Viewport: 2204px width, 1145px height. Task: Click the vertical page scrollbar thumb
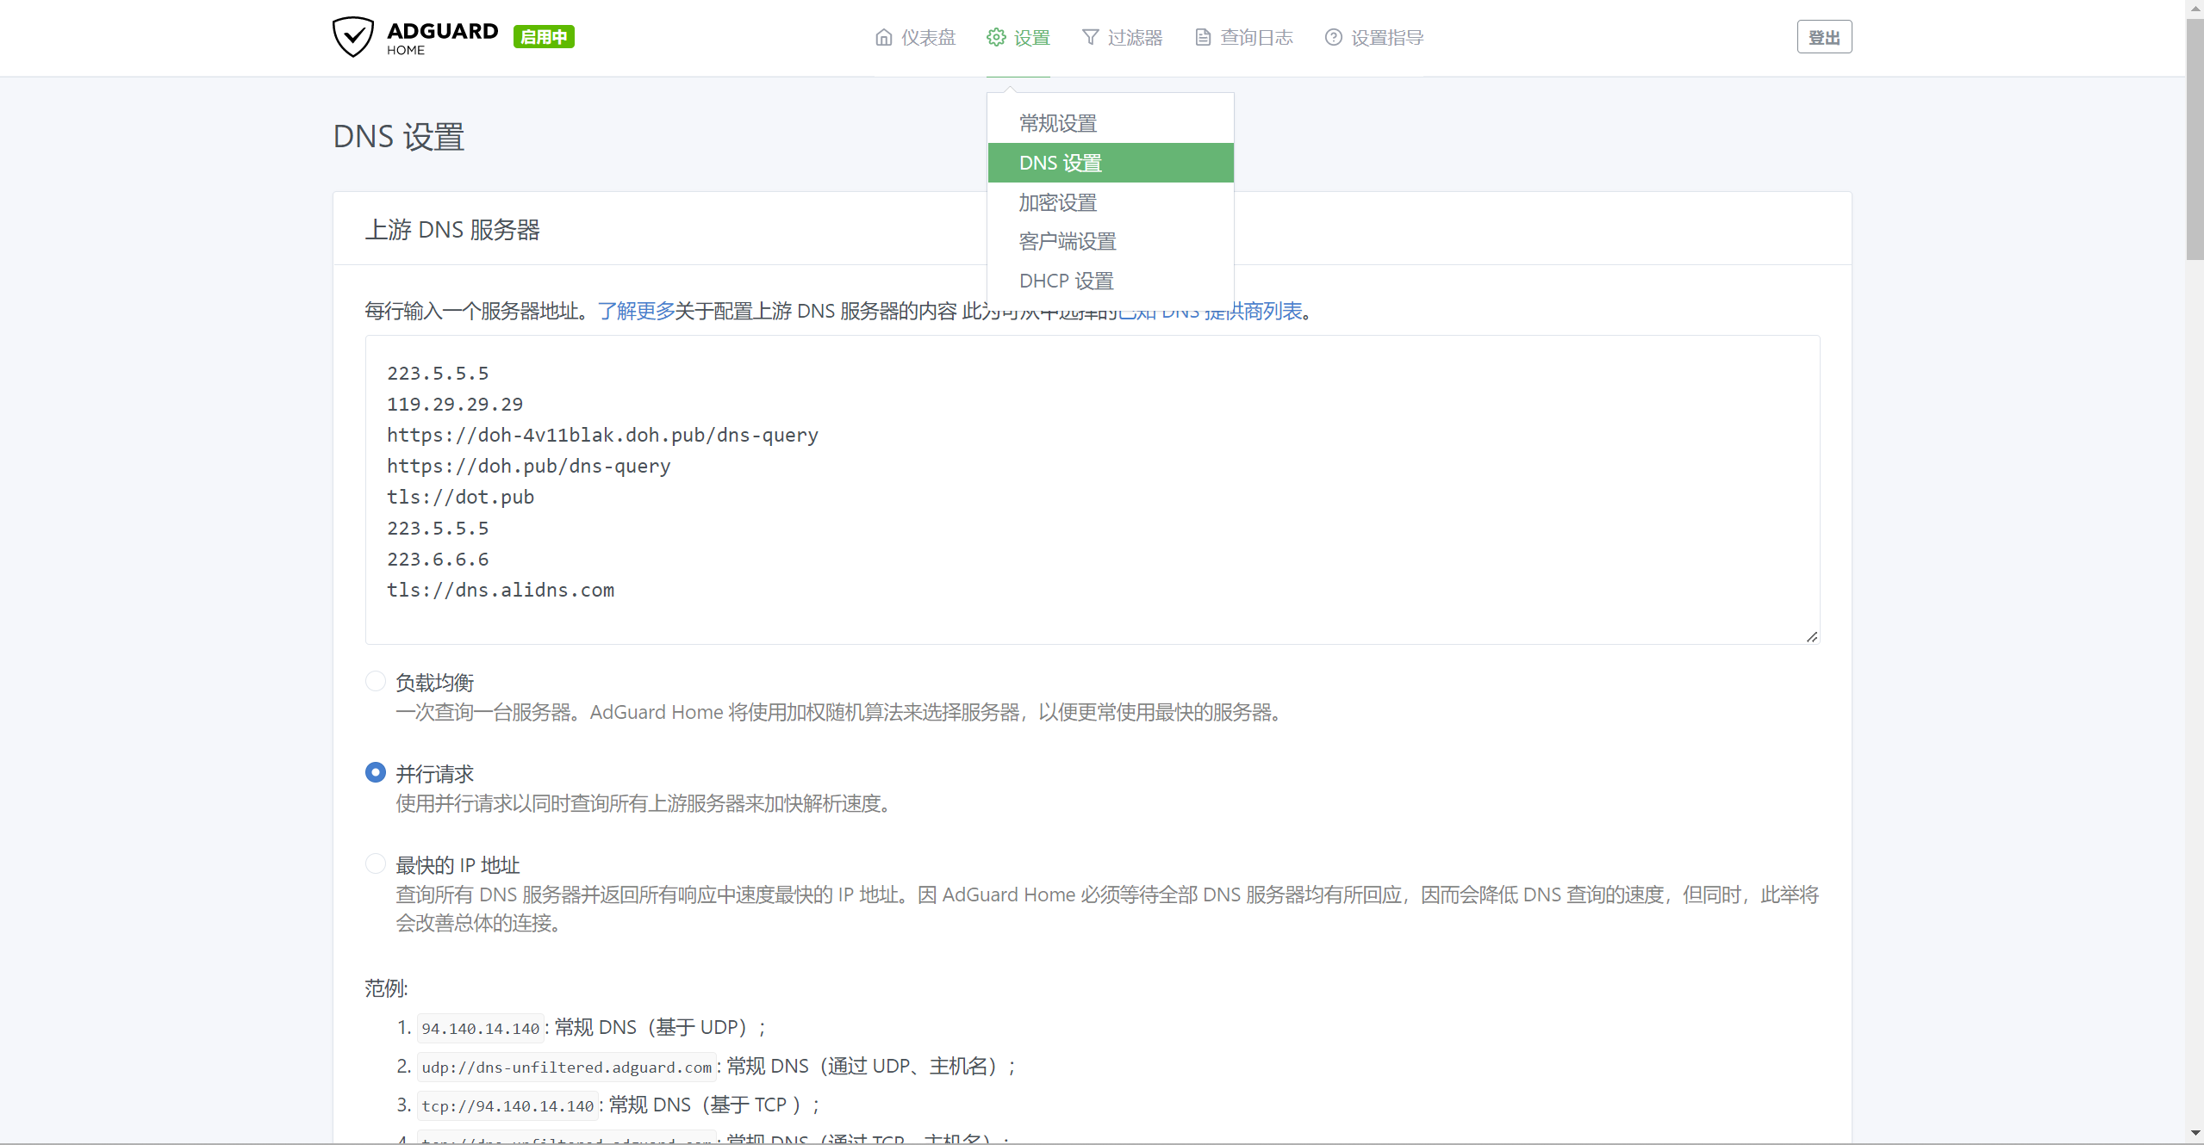(2195, 138)
